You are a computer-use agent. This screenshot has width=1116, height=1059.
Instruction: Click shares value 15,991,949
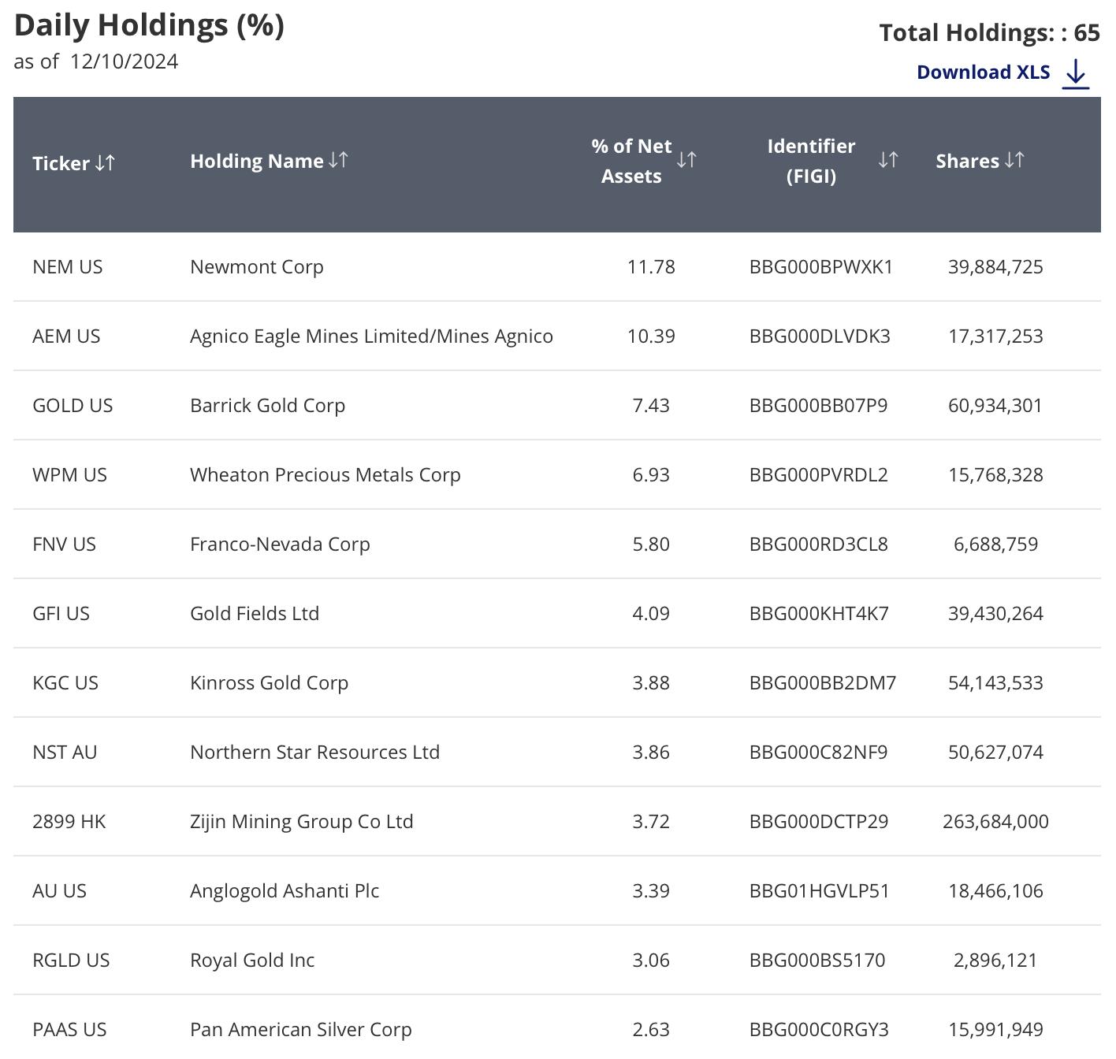pyautogui.click(x=995, y=1030)
